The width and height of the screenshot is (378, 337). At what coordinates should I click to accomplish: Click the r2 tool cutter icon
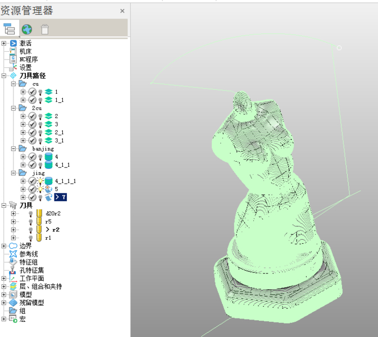(x=39, y=230)
